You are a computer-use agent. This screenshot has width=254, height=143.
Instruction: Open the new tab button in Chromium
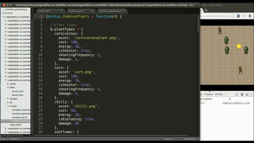(x=206, y=11)
